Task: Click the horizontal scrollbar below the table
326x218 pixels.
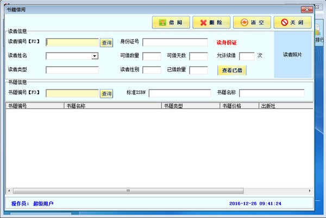Action: [158, 191]
